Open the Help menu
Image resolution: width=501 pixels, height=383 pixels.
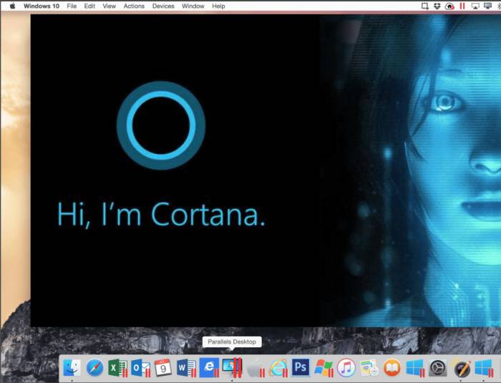click(218, 6)
